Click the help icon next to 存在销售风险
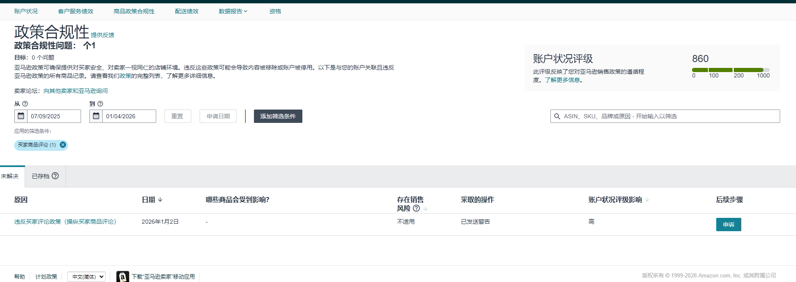796x282 pixels. coord(416,208)
